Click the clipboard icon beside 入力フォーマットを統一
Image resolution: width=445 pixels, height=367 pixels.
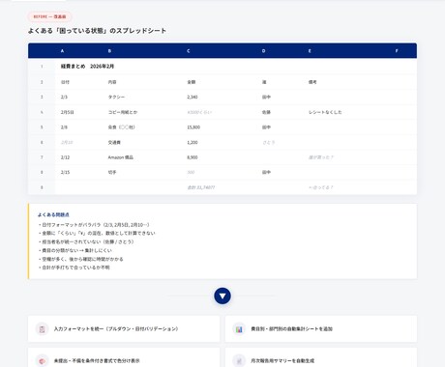pyautogui.click(x=42, y=329)
